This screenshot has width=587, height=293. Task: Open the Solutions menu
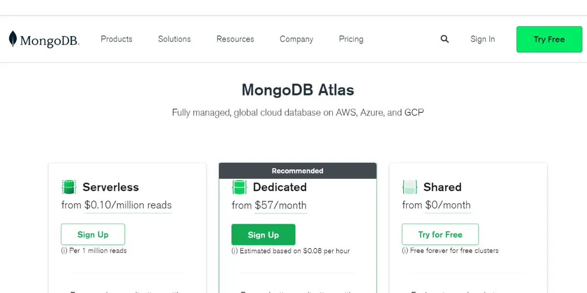174,39
